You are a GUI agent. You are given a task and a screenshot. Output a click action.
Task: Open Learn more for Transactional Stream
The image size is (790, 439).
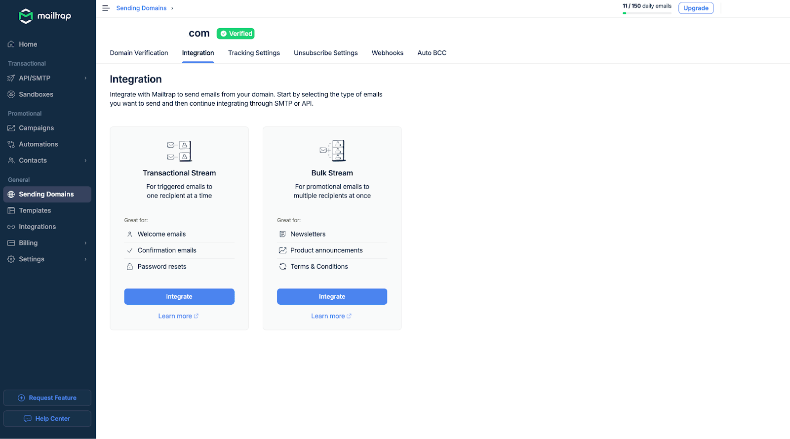[178, 316]
